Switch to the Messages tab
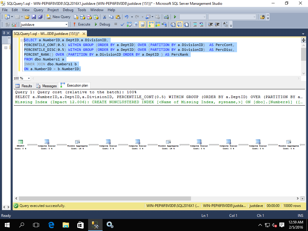Viewport: 308px width, 231px height. (46, 86)
